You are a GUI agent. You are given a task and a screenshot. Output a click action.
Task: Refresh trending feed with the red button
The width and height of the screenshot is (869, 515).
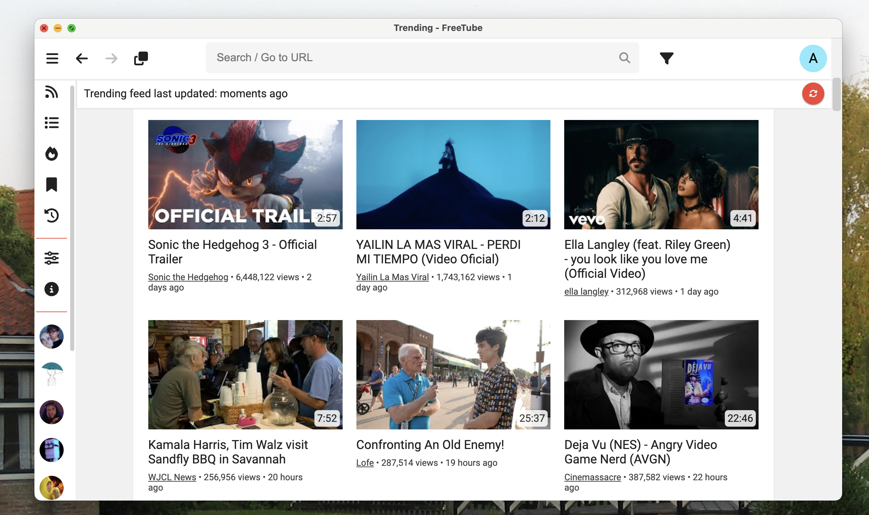pyautogui.click(x=813, y=94)
